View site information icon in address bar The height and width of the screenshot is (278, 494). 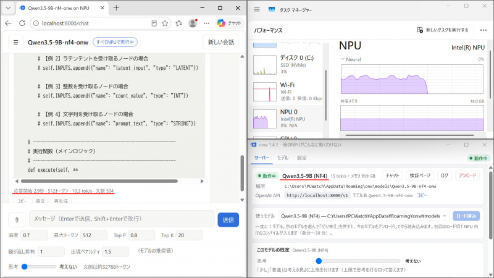tap(36, 23)
